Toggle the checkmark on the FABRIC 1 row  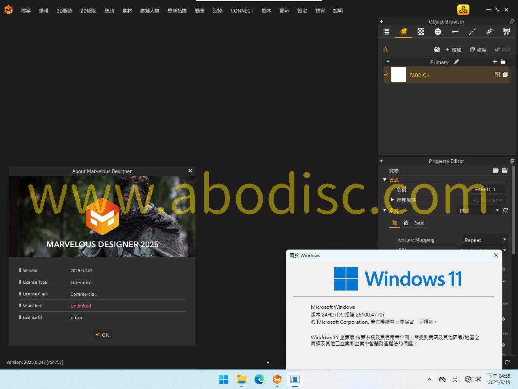[x=386, y=75]
